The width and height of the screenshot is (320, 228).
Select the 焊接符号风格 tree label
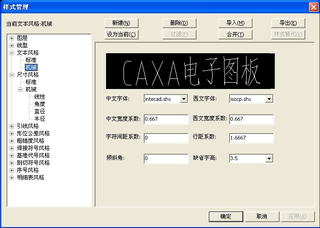point(33,148)
